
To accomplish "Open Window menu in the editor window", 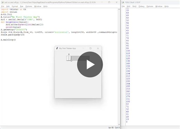I will coord(38,6).
